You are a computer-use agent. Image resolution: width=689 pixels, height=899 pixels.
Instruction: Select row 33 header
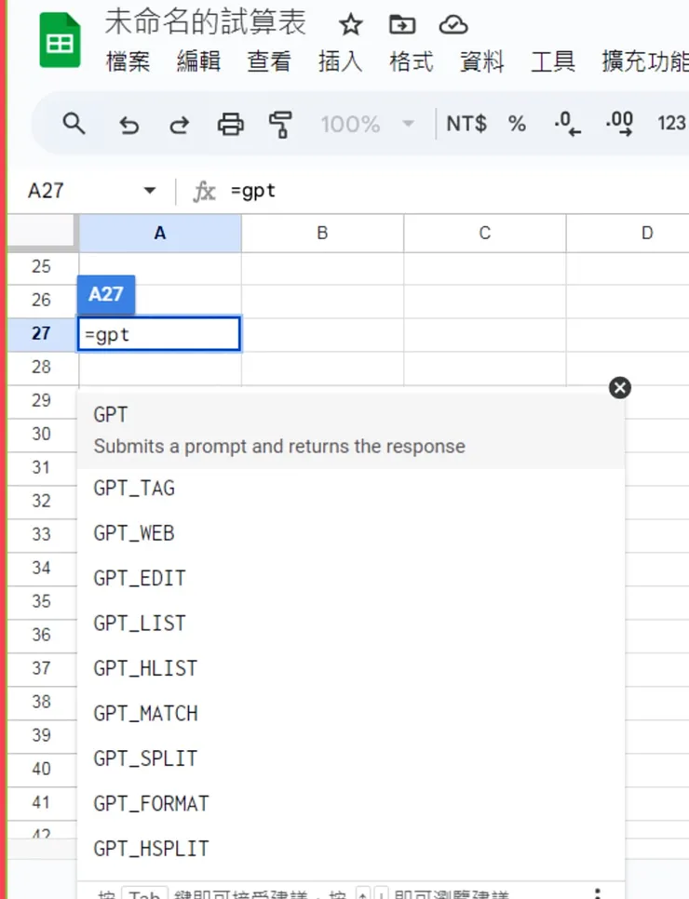point(41,534)
